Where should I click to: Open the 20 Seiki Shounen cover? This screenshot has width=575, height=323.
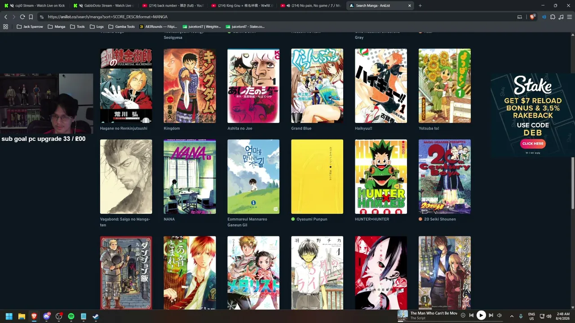point(445,177)
